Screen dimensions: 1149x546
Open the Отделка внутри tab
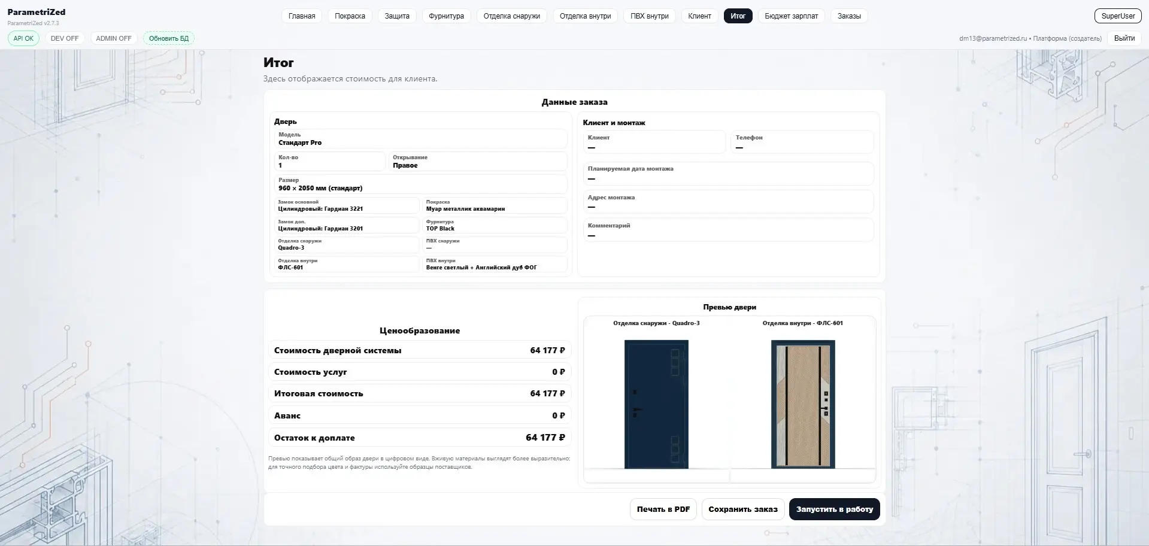[x=585, y=16]
